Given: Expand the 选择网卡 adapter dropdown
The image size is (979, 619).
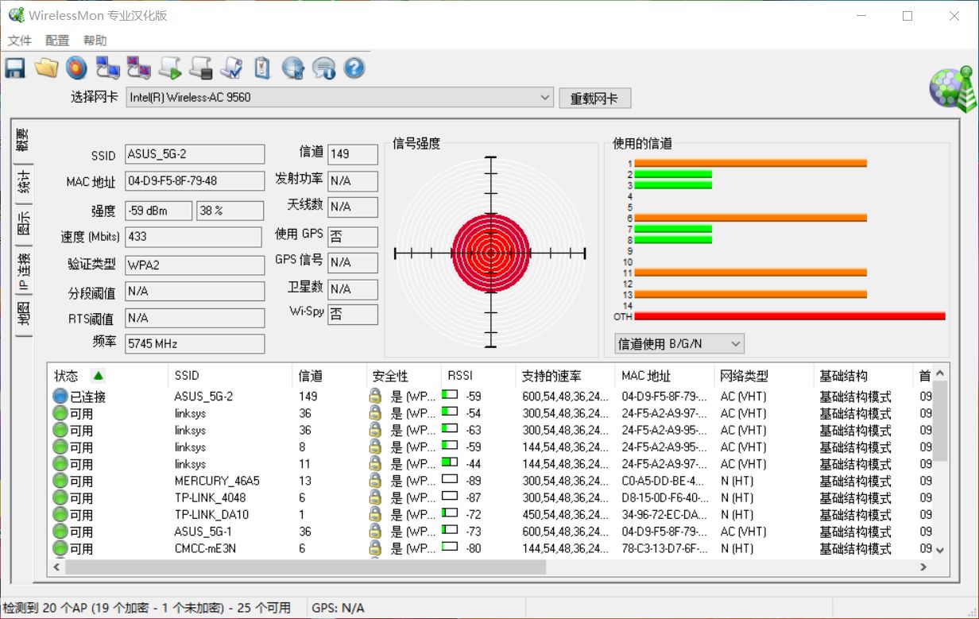Looking at the screenshot, I should (x=545, y=98).
